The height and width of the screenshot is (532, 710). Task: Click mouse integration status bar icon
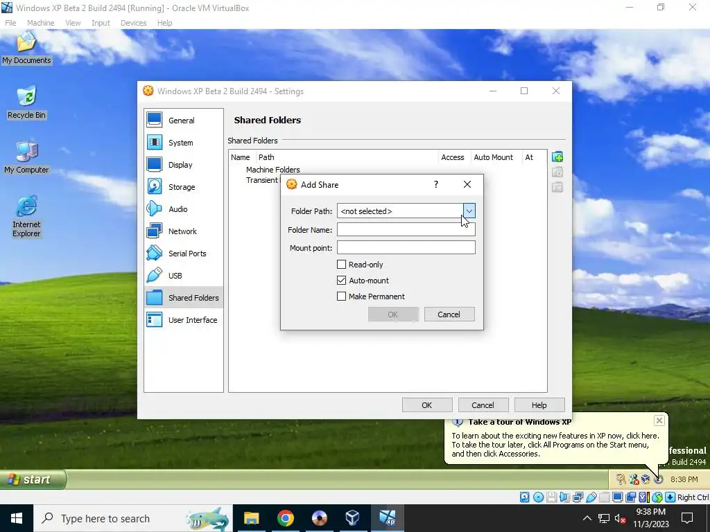click(x=657, y=497)
